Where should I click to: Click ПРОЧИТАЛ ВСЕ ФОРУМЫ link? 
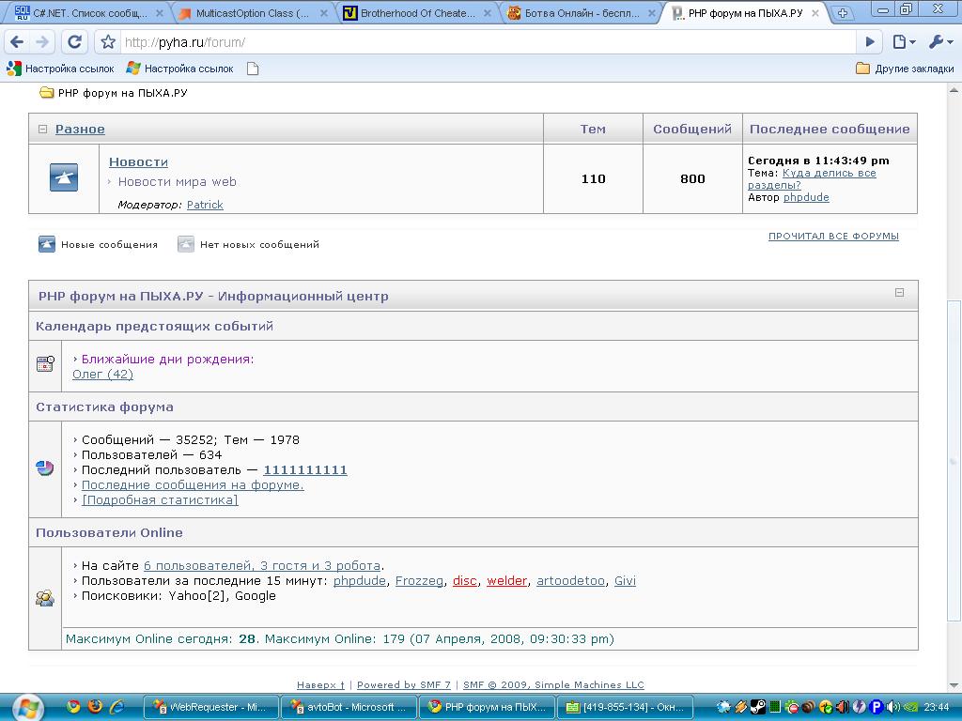coord(833,237)
